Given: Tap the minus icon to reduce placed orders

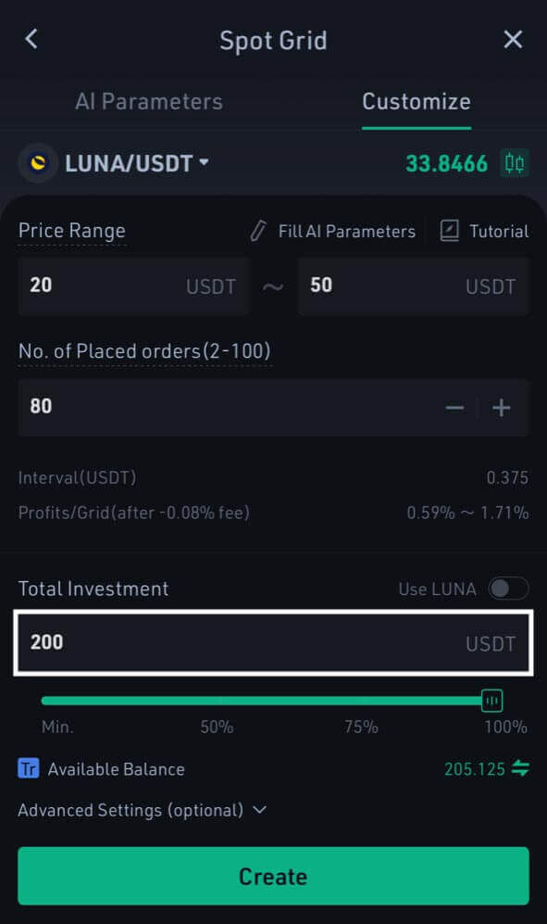Looking at the screenshot, I should (454, 407).
